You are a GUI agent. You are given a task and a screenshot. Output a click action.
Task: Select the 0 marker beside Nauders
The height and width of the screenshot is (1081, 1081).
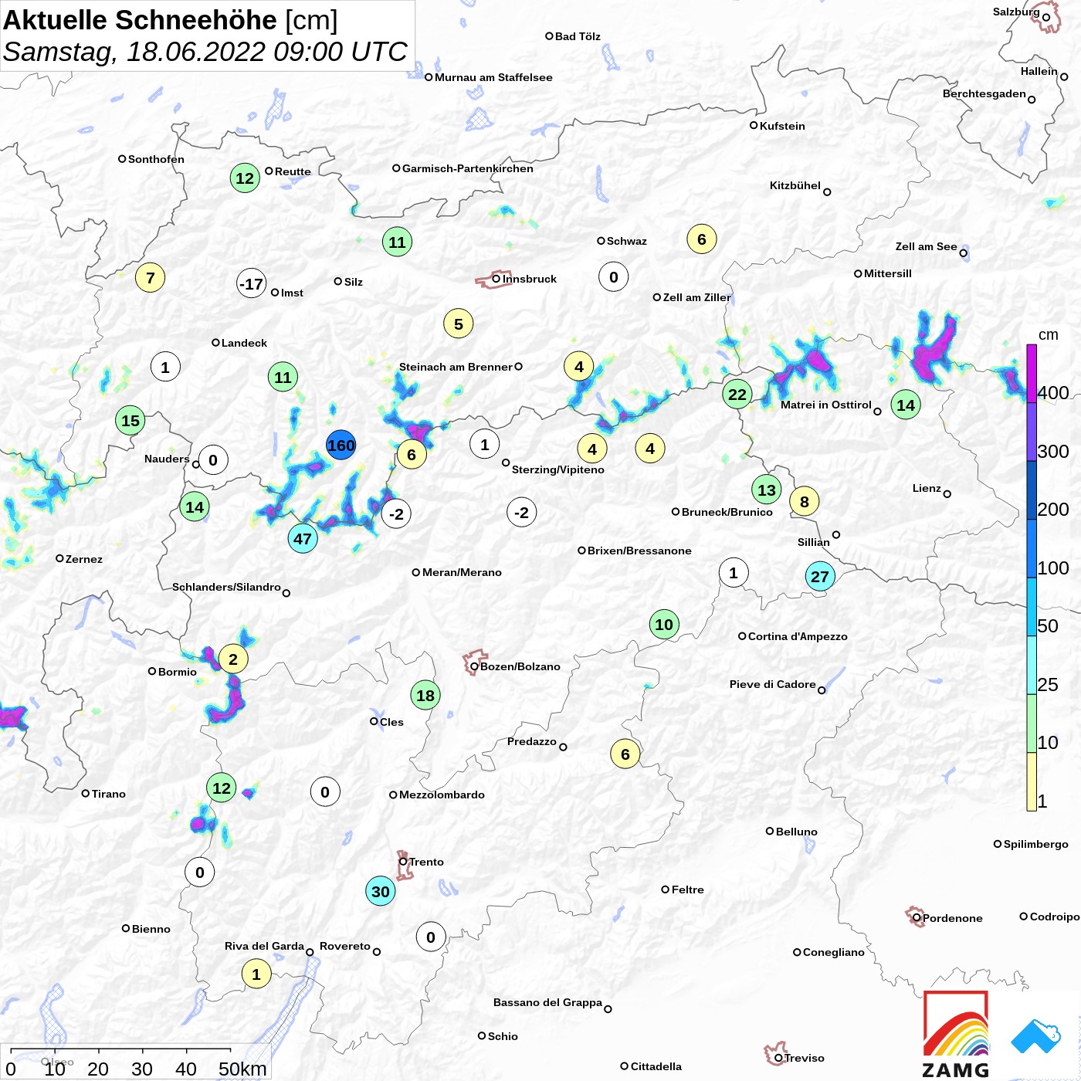[x=213, y=460]
